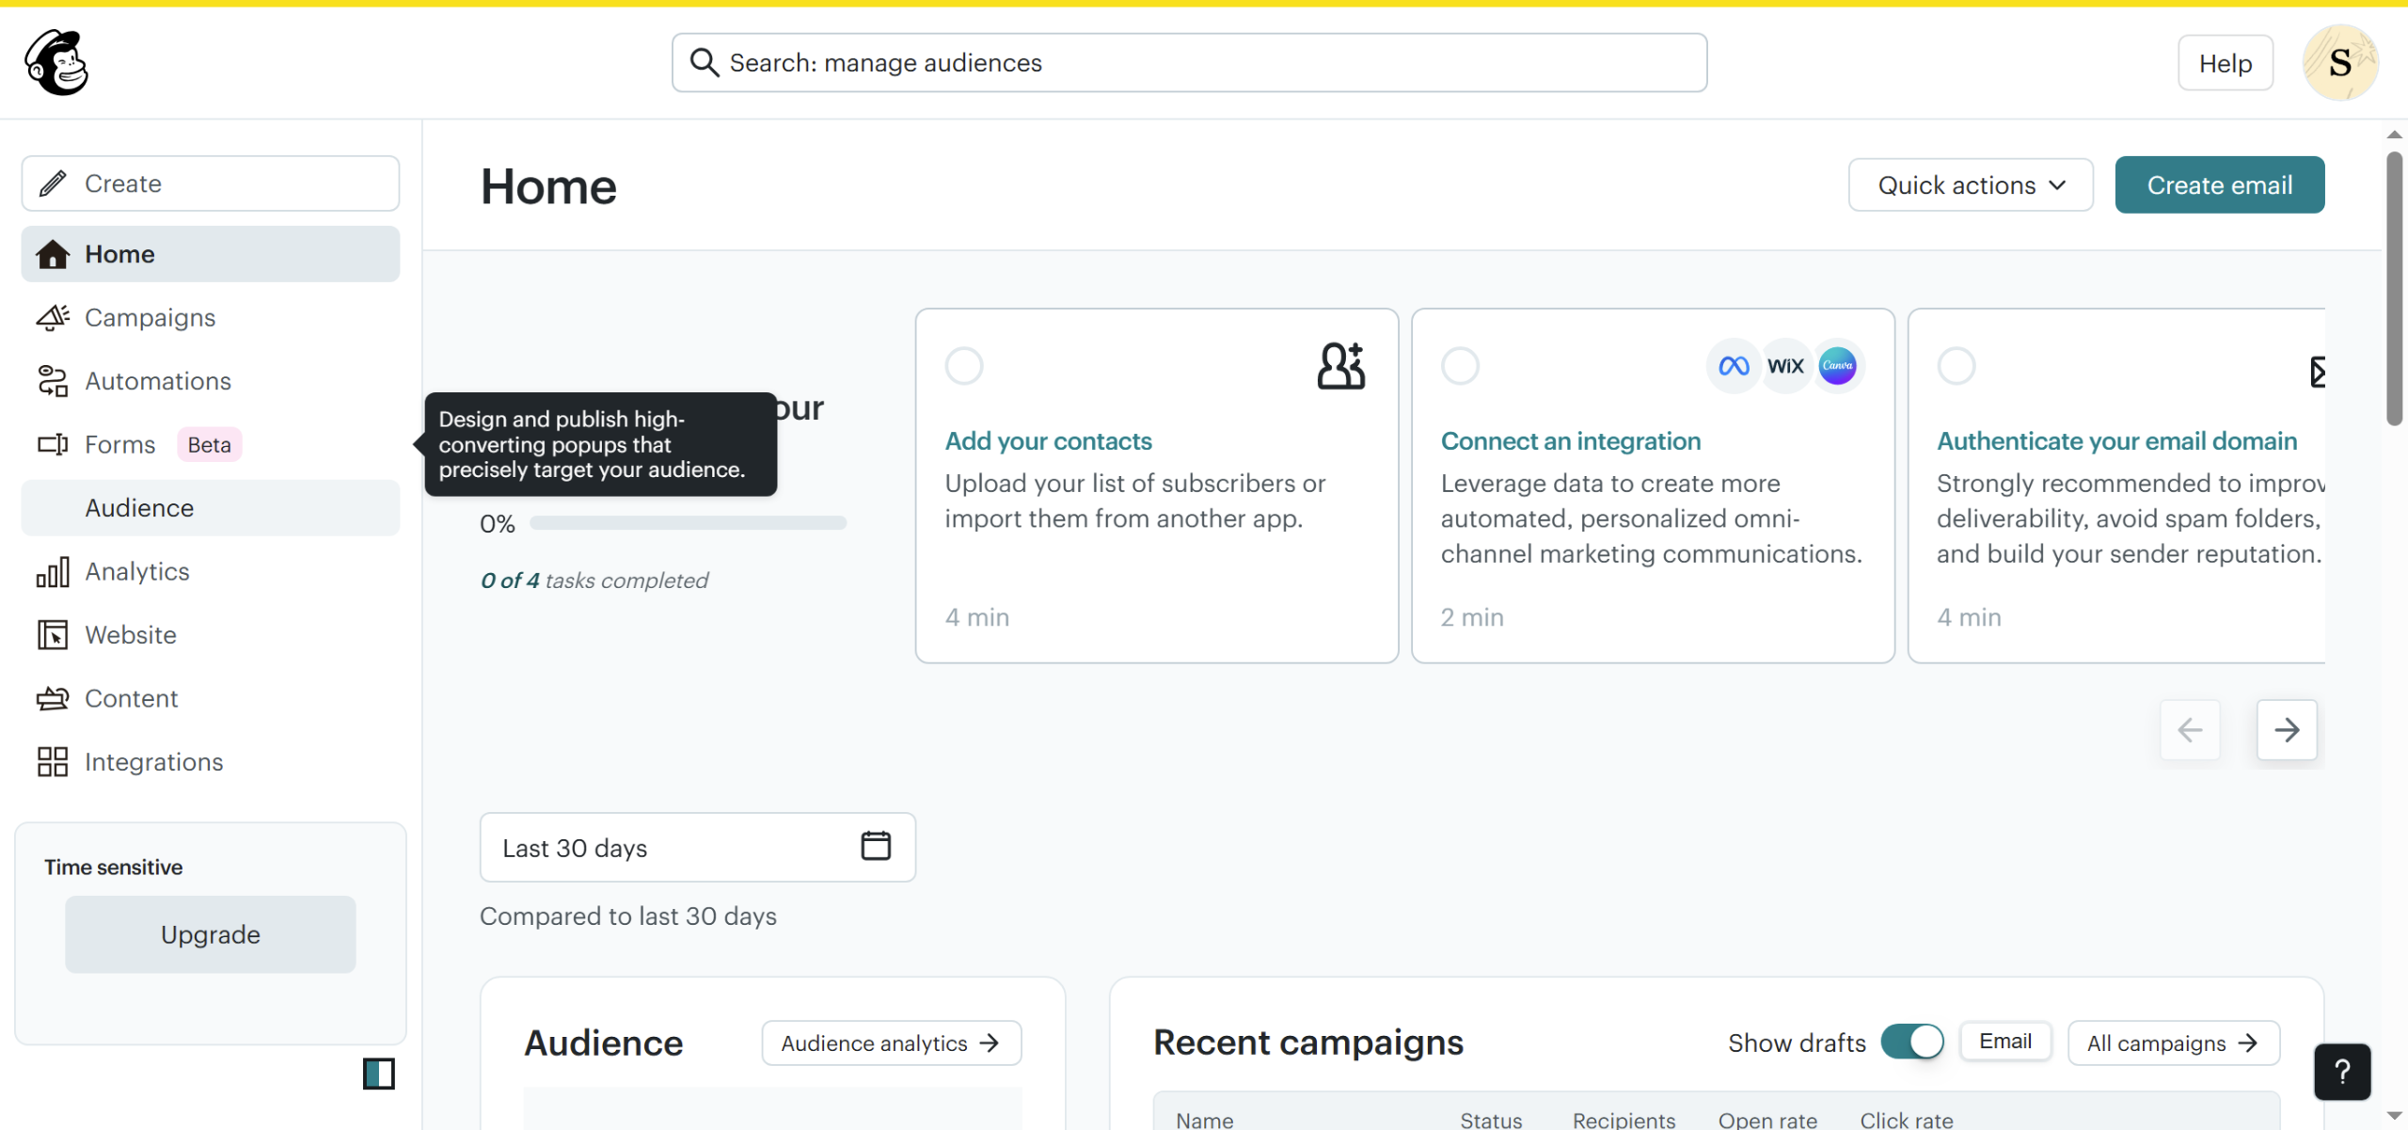
Task: Expand the Quick actions dropdown
Action: click(x=1971, y=185)
